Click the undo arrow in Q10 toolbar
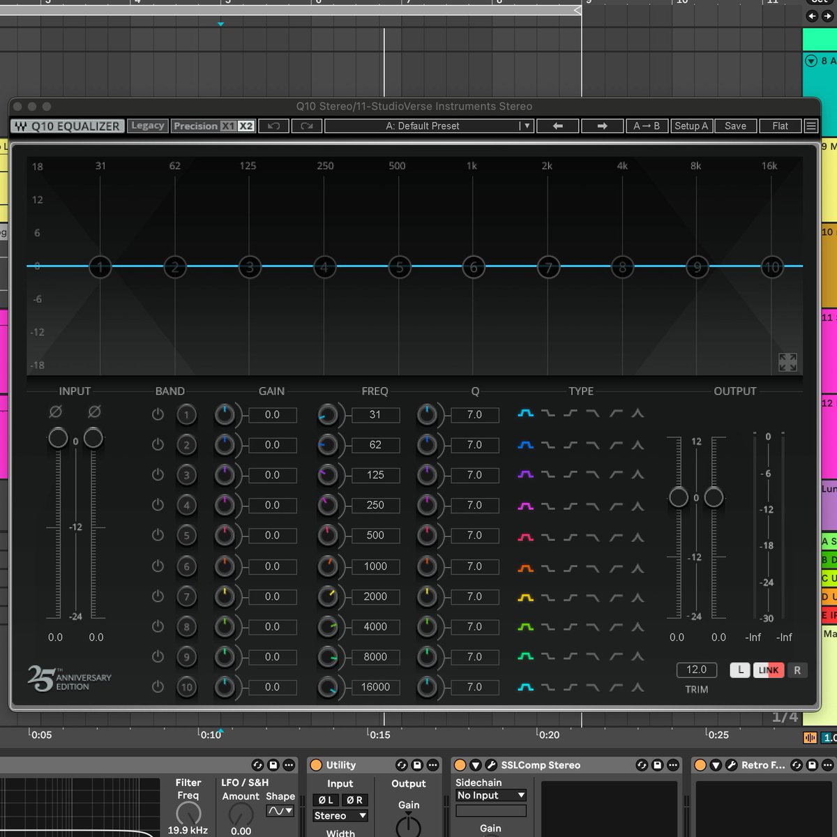837x837 pixels. (x=274, y=126)
